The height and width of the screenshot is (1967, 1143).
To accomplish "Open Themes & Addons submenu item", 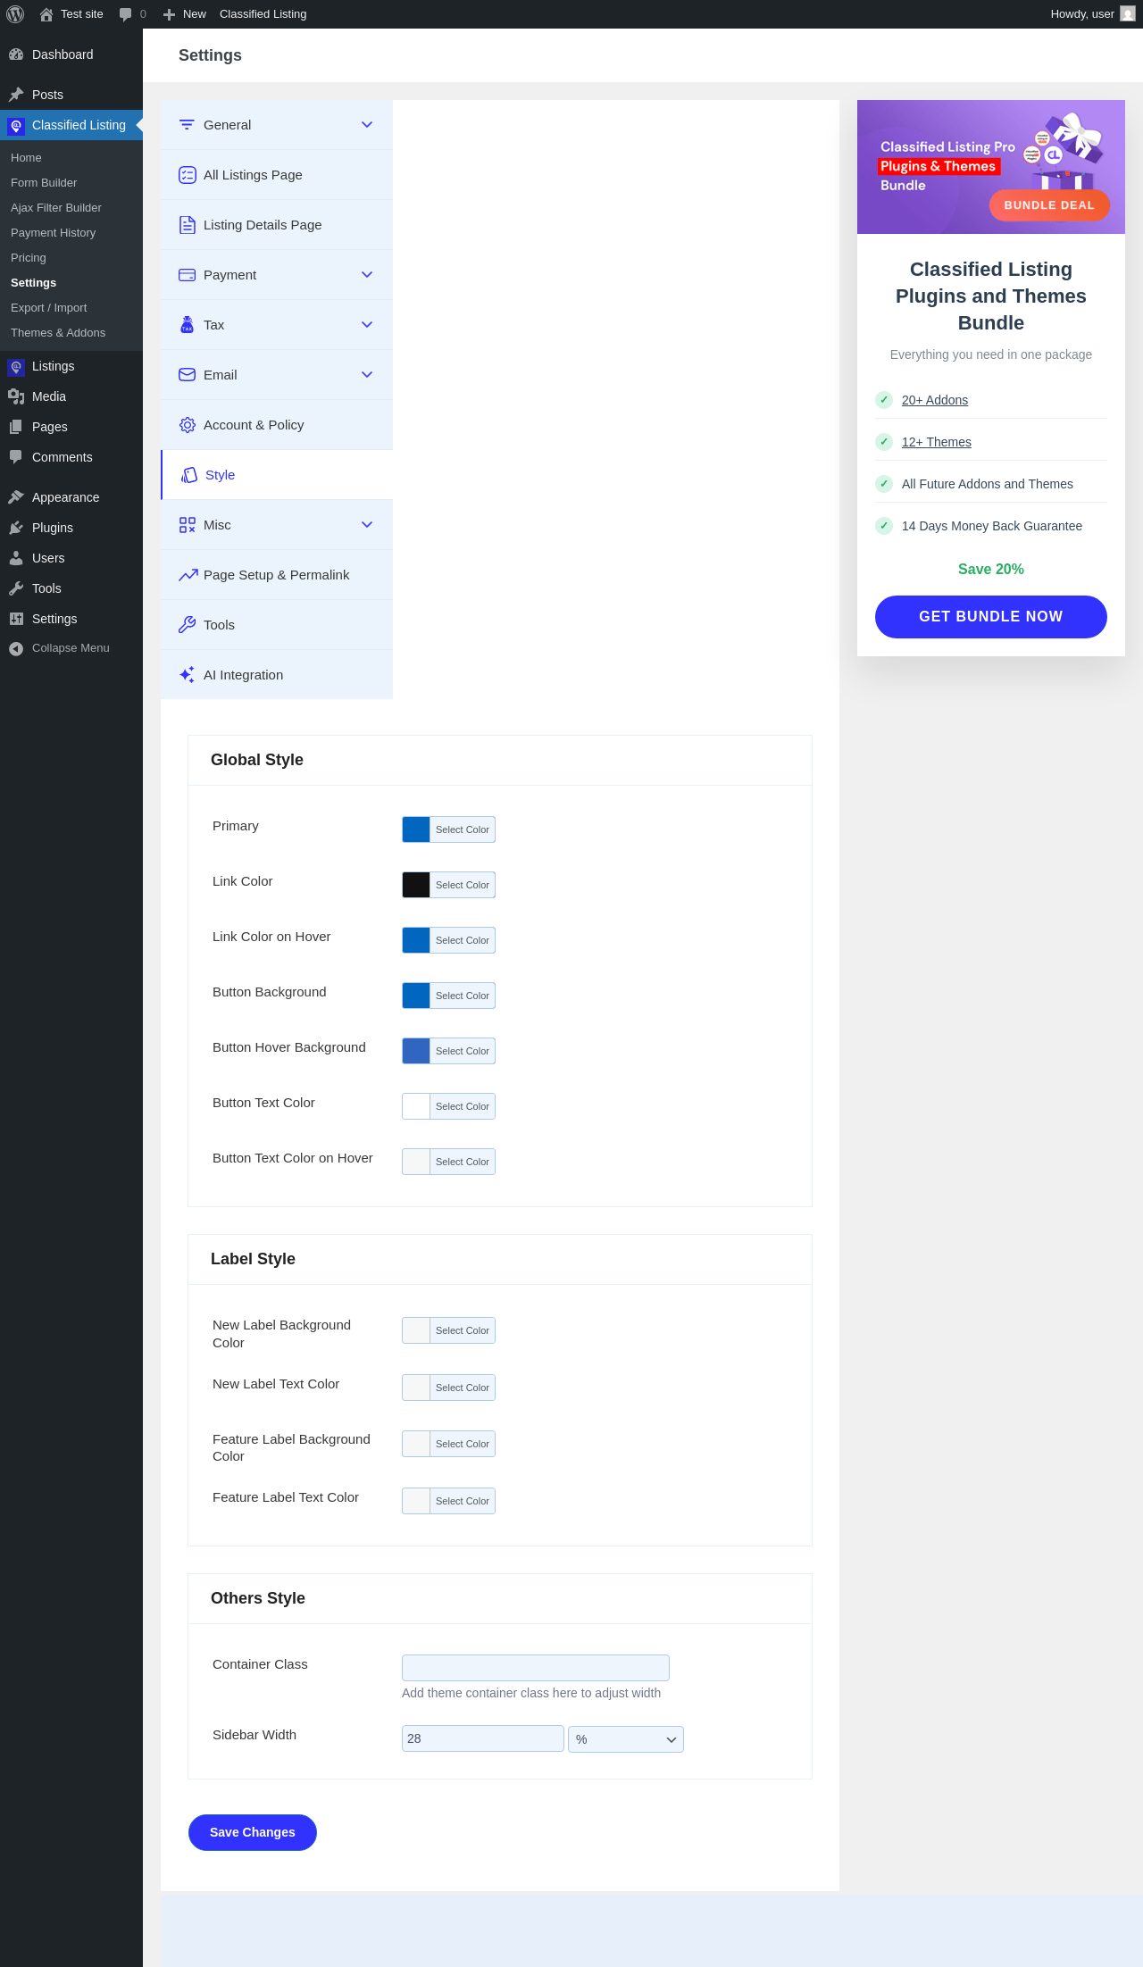I will [58, 333].
